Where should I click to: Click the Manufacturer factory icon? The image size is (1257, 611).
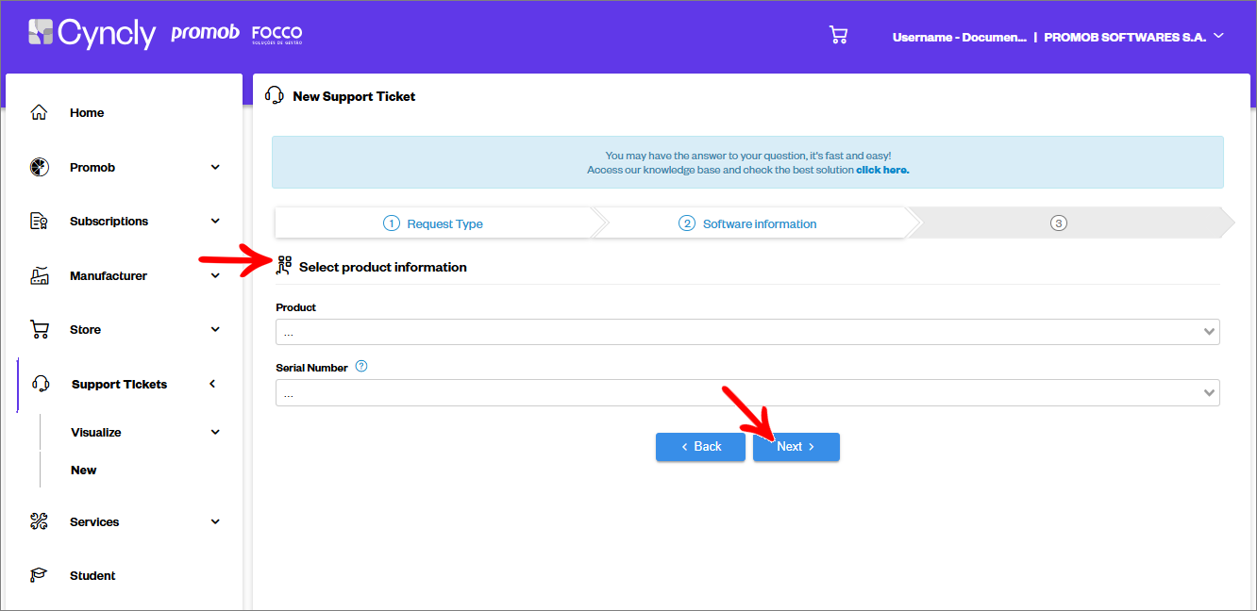point(39,276)
